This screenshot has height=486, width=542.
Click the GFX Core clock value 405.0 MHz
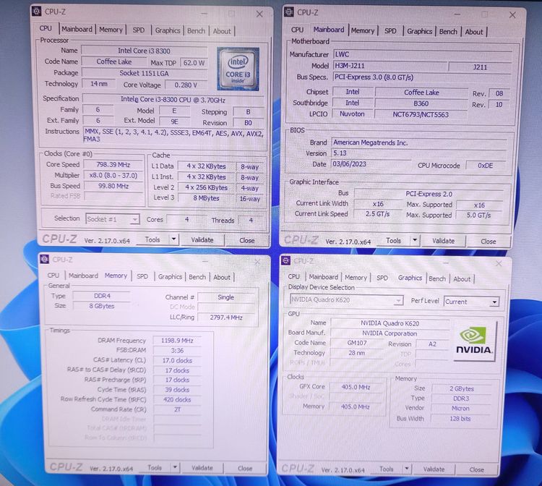pos(356,387)
